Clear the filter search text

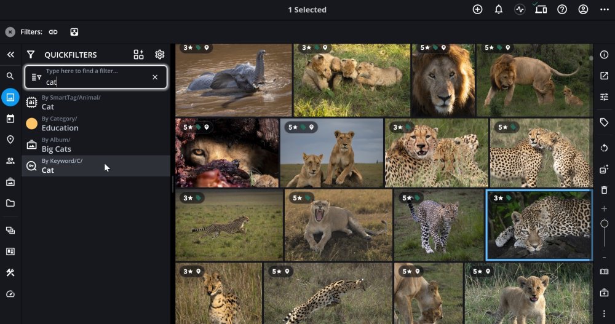click(x=155, y=77)
